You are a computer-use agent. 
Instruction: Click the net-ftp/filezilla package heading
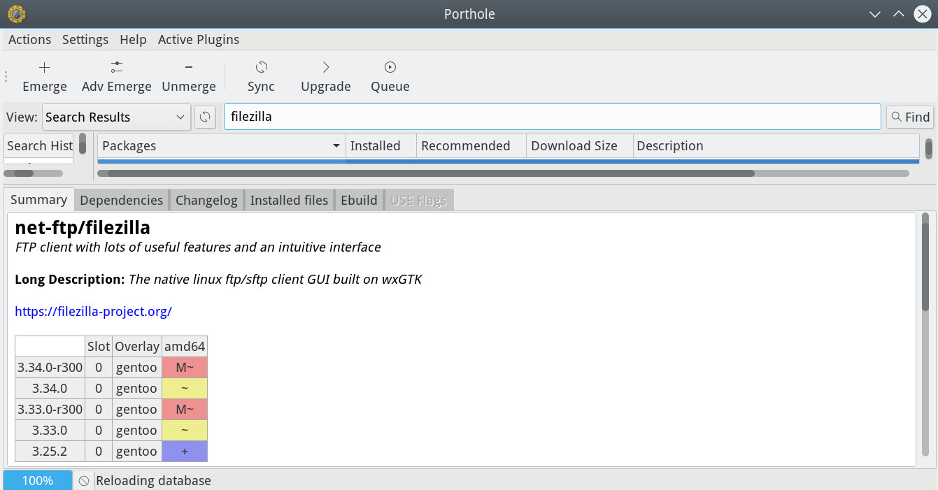(x=83, y=228)
